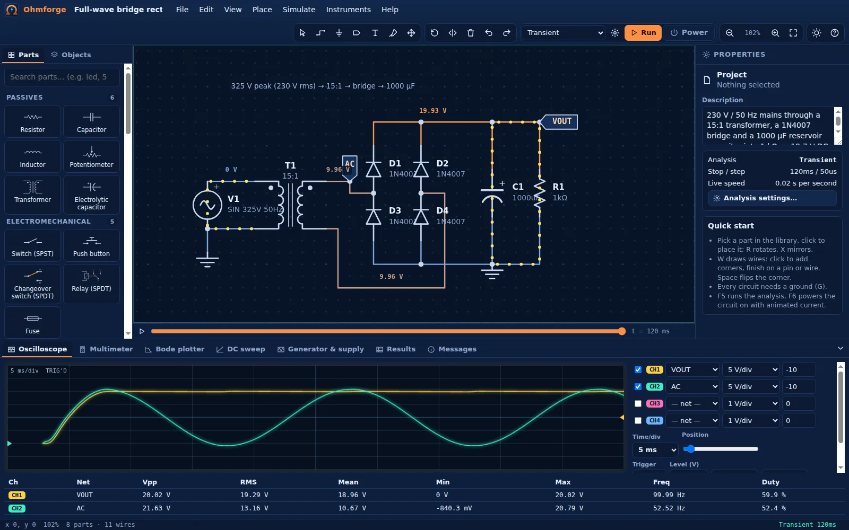Image resolution: width=849 pixels, height=530 pixels.
Task: Open the Time/div 5 ms dropdown
Action: tap(655, 450)
